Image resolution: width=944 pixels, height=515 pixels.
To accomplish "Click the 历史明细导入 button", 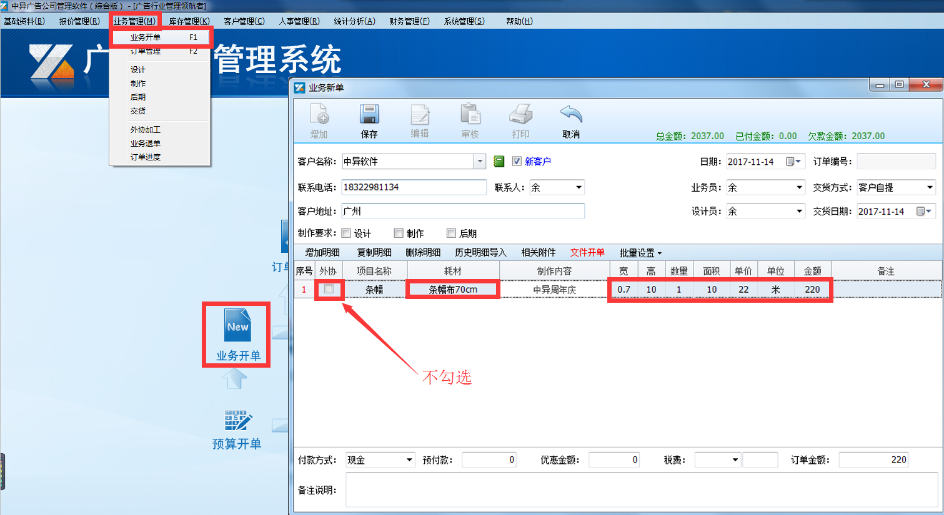I will tap(480, 252).
